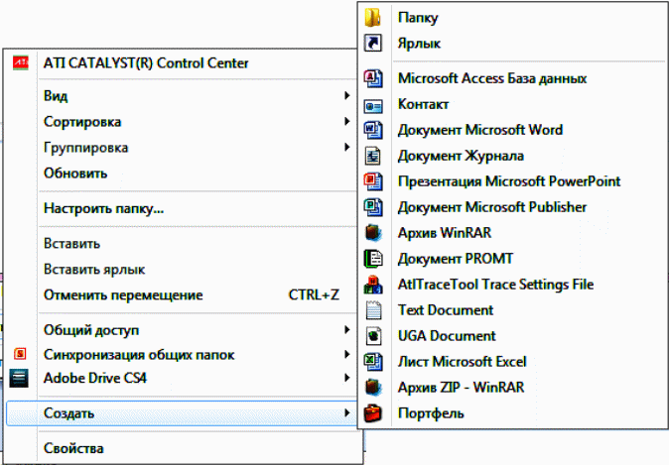
Task: Expand the Общий доступ submenu arrow
Action: [x=346, y=330]
